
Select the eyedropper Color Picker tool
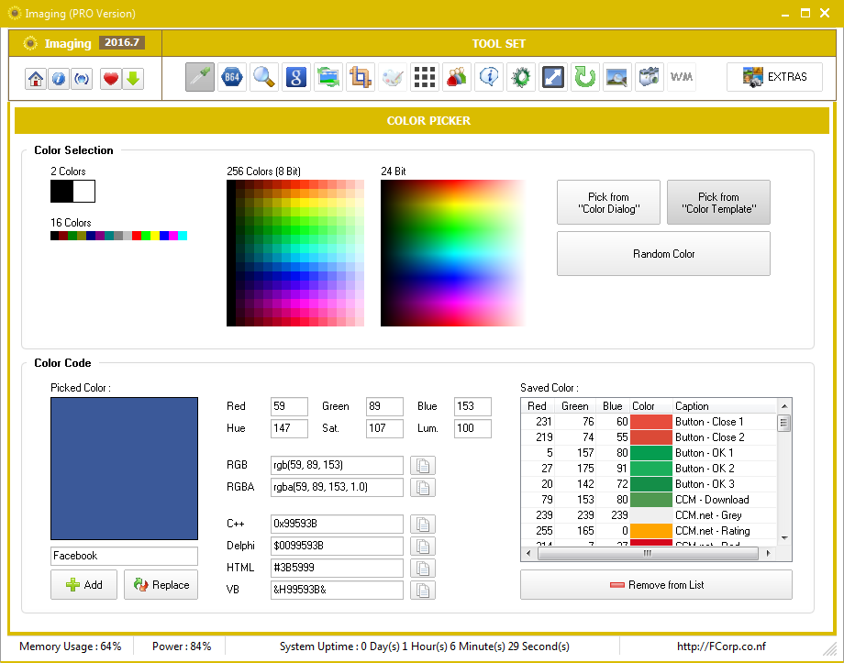(200, 77)
